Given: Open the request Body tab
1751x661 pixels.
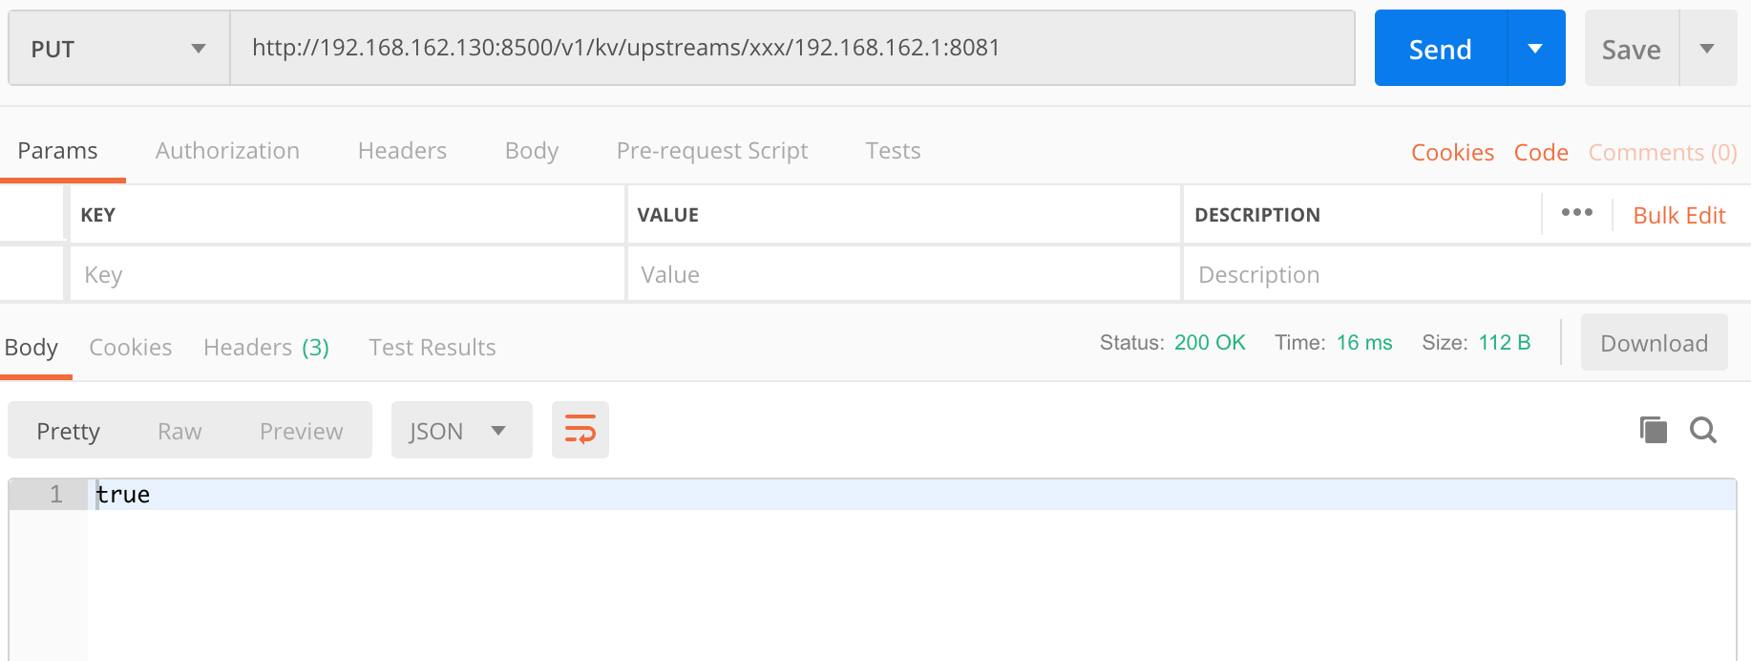Looking at the screenshot, I should coord(532,151).
